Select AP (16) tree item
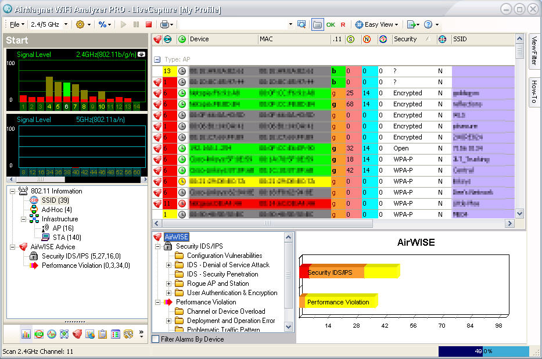 pyautogui.click(x=63, y=228)
